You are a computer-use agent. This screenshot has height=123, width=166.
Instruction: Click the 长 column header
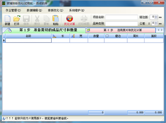click(x=61, y=36)
